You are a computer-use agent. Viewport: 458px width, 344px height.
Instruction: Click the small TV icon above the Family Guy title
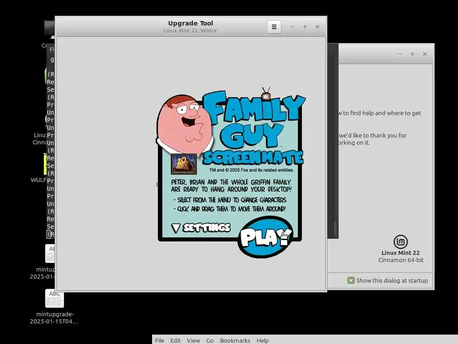pos(266,95)
